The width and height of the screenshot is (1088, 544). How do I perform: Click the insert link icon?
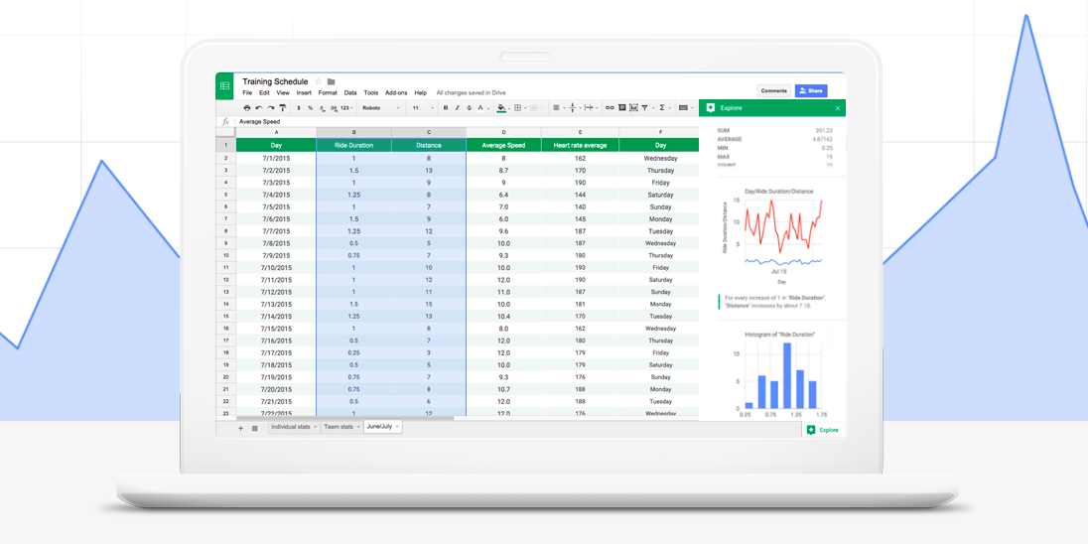610,108
